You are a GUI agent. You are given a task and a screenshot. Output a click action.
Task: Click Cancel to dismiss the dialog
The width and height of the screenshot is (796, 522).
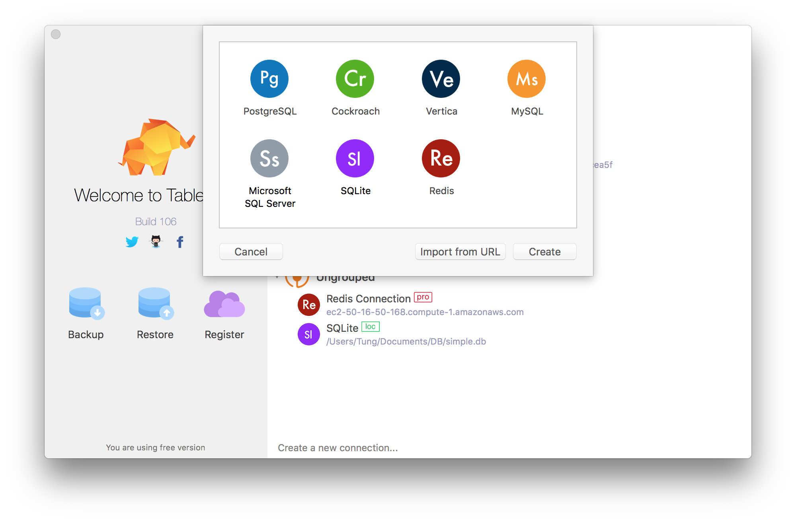click(x=251, y=252)
